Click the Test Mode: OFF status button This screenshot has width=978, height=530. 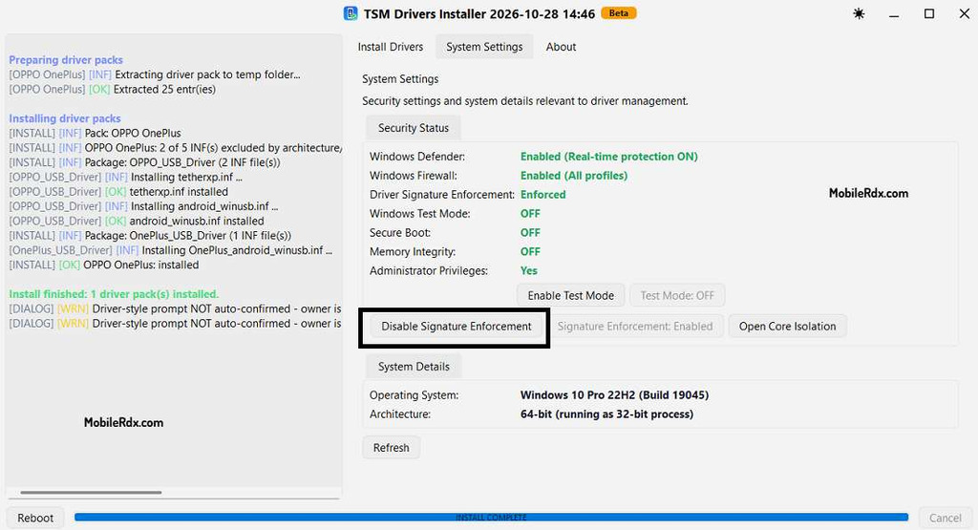(677, 295)
